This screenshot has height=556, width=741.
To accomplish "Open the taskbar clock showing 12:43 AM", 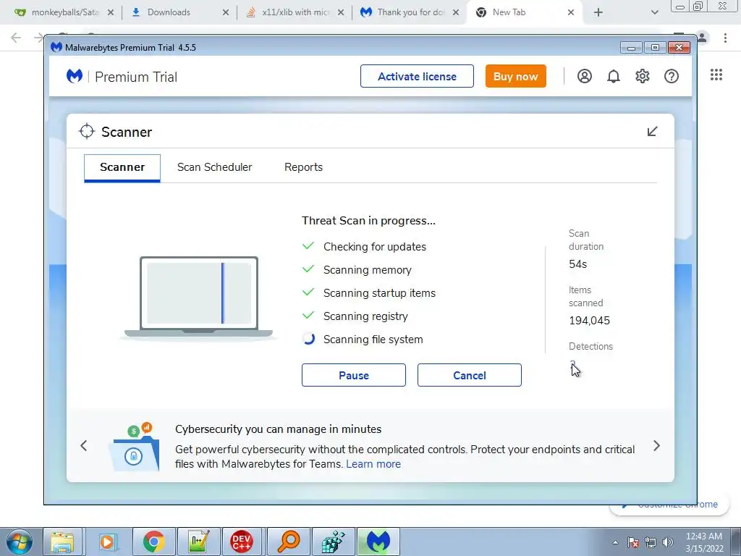I will point(704,542).
